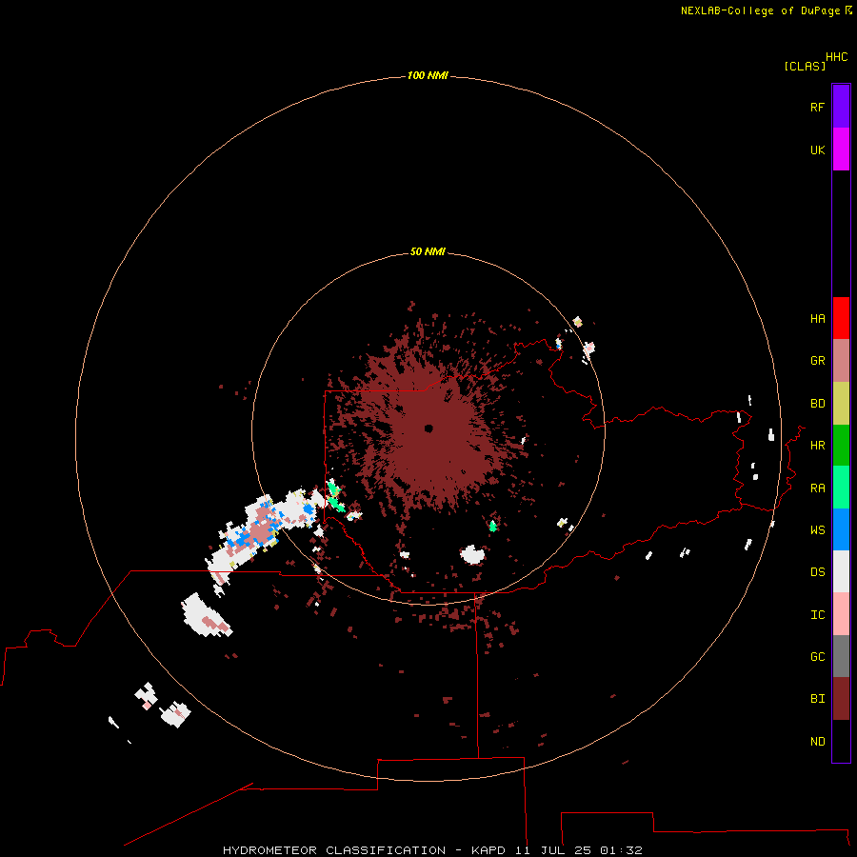Click the NEXLAB-College of DuPage credit text
857x857 pixels.
[x=760, y=10]
